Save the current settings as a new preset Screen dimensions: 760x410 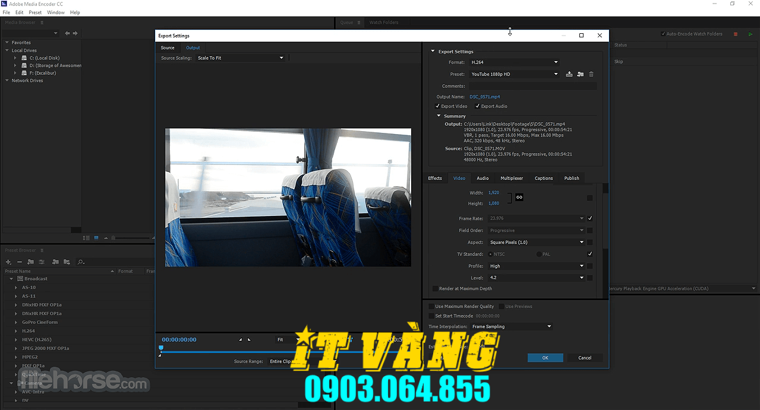point(569,74)
